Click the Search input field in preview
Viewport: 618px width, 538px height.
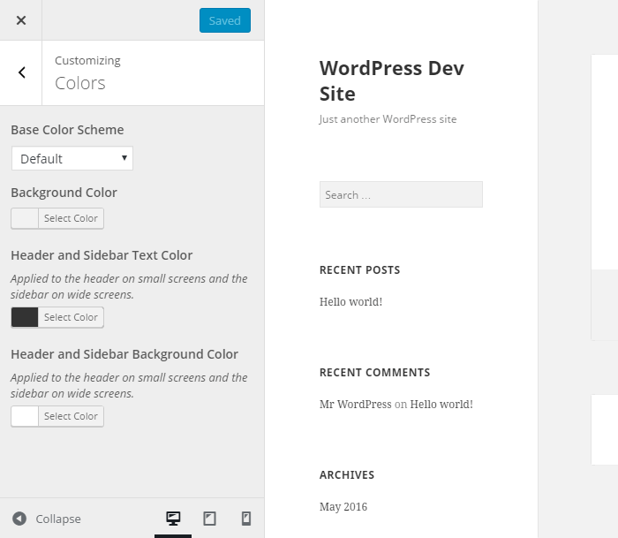401,194
